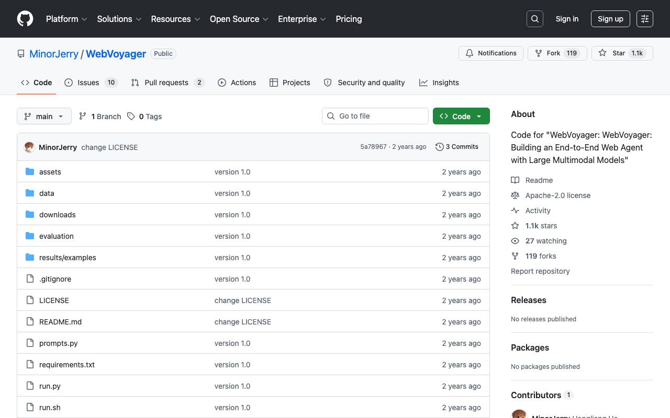
Task: Open the MinorJerry owner profile link
Action: tap(54, 54)
